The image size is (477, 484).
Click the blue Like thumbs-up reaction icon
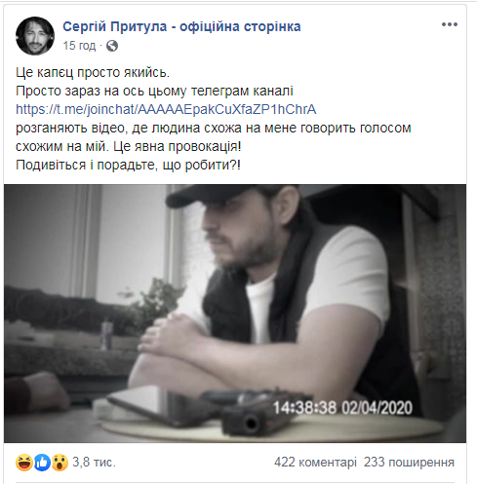tap(42, 463)
